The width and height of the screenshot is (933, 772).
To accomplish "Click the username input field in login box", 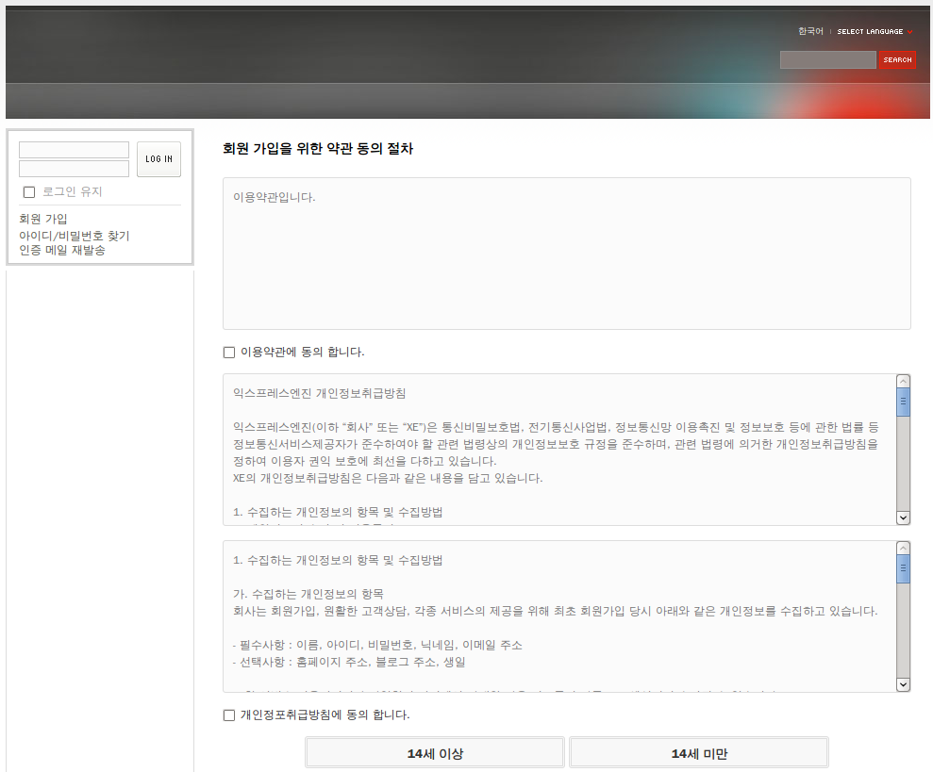I will click(74, 150).
